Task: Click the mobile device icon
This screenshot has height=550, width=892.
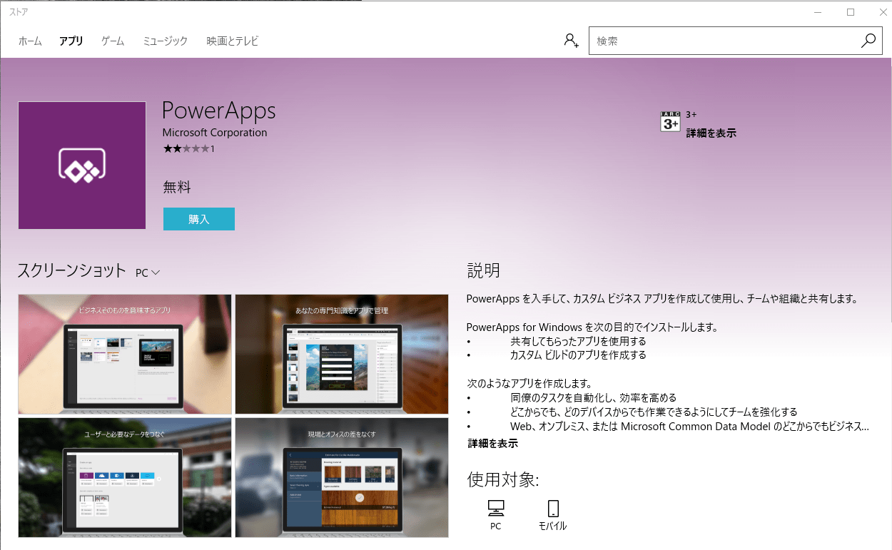Action: pyautogui.click(x=552, y=508)
